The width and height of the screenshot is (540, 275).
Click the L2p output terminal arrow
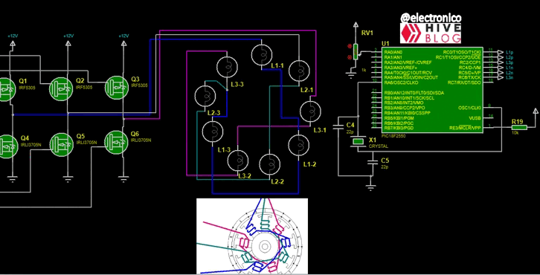pos(500,57)
